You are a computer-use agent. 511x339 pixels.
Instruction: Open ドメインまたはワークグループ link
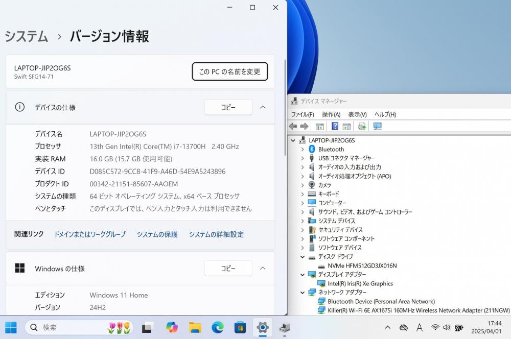pos(89,234)
